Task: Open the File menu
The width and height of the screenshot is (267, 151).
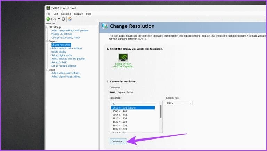Action: (x=48, y=14)
